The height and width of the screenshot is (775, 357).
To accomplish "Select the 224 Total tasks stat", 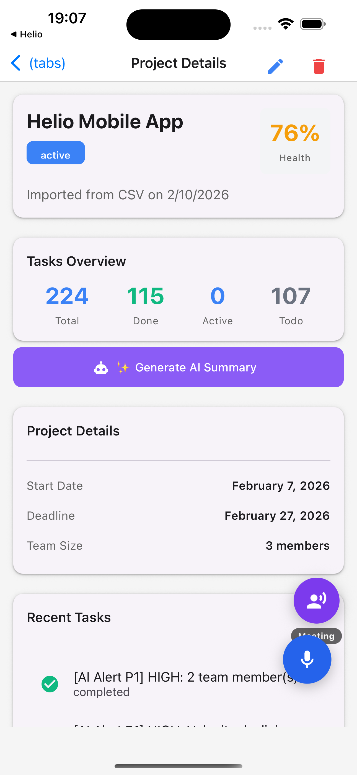I will (x=67, y=304).
